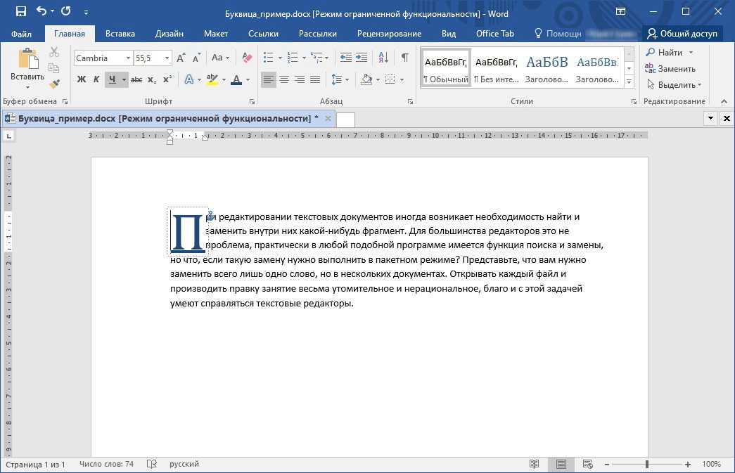The width and height of the screenshot is (735, 473).
Task: Open clipboard pane launcher in Буфер обмена
Action: 65,101
